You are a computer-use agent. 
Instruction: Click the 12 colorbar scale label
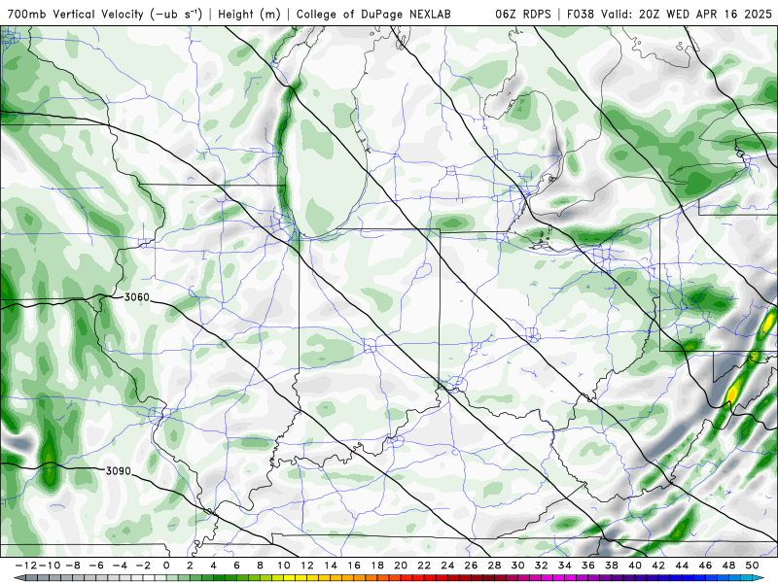tap(307, 566)
